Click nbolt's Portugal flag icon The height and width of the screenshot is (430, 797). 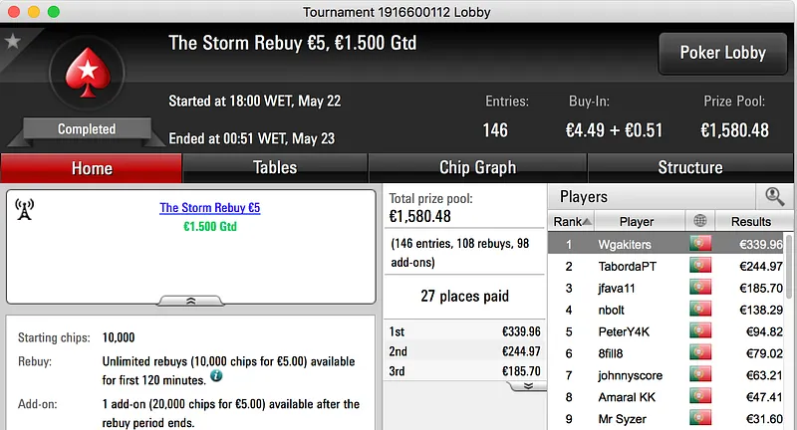click(700, 310)
